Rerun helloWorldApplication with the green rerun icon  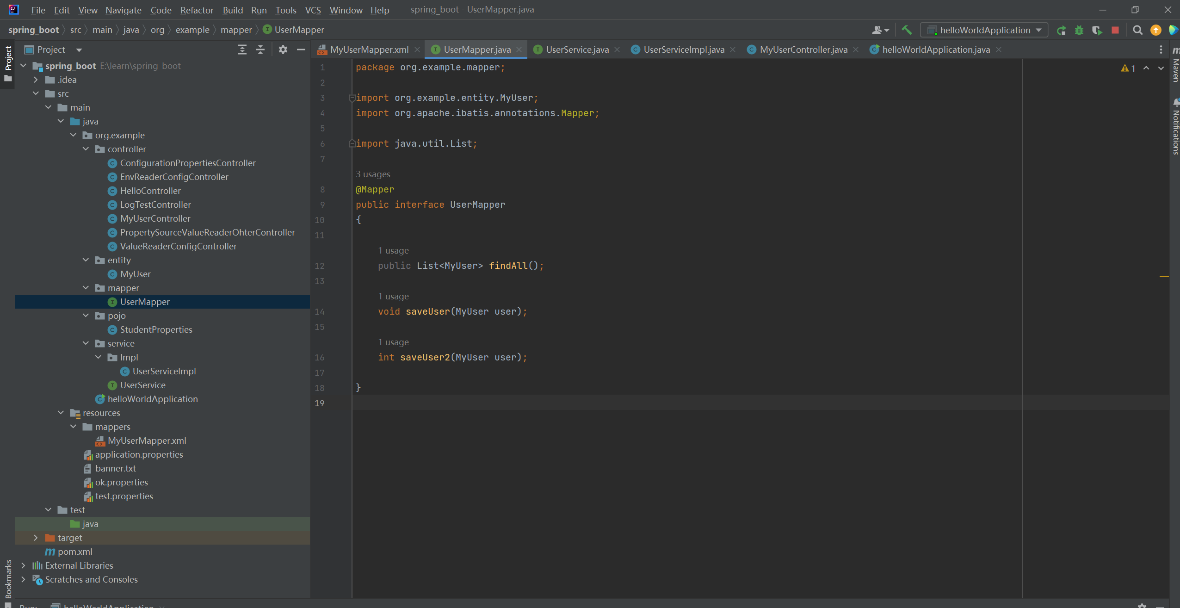pyautogui.click(x=1061, y=31)
